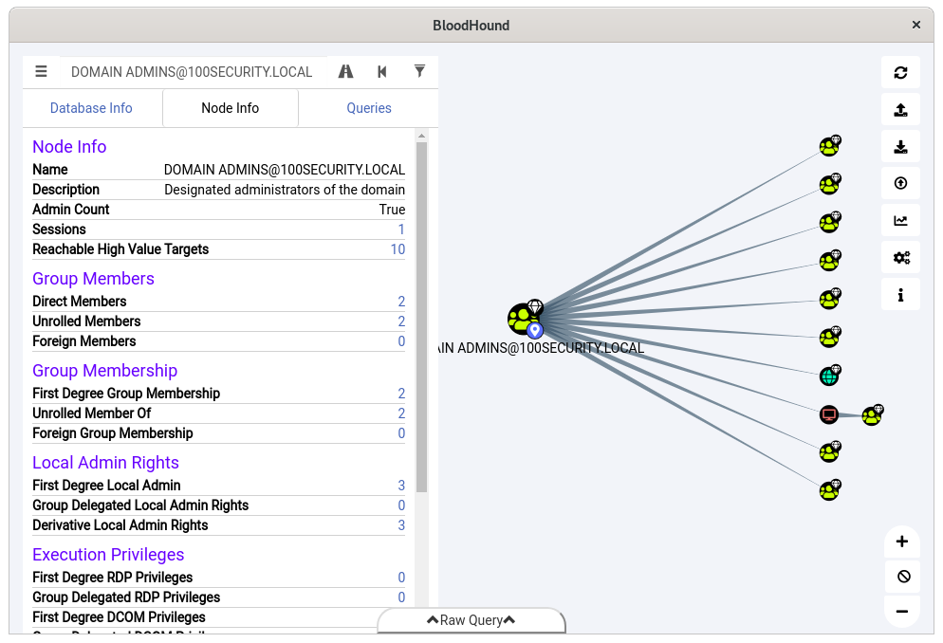943x643 pixels.
Task: Change layout type with chart icon
Action: point(900,221)
